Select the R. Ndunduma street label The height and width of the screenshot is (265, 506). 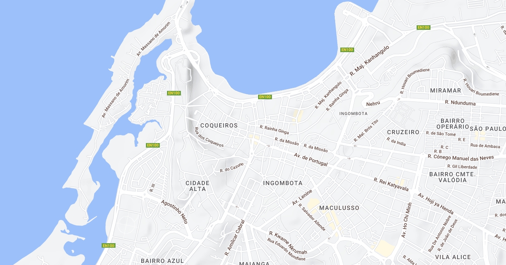pyautogui.click(x=460, y=103)
